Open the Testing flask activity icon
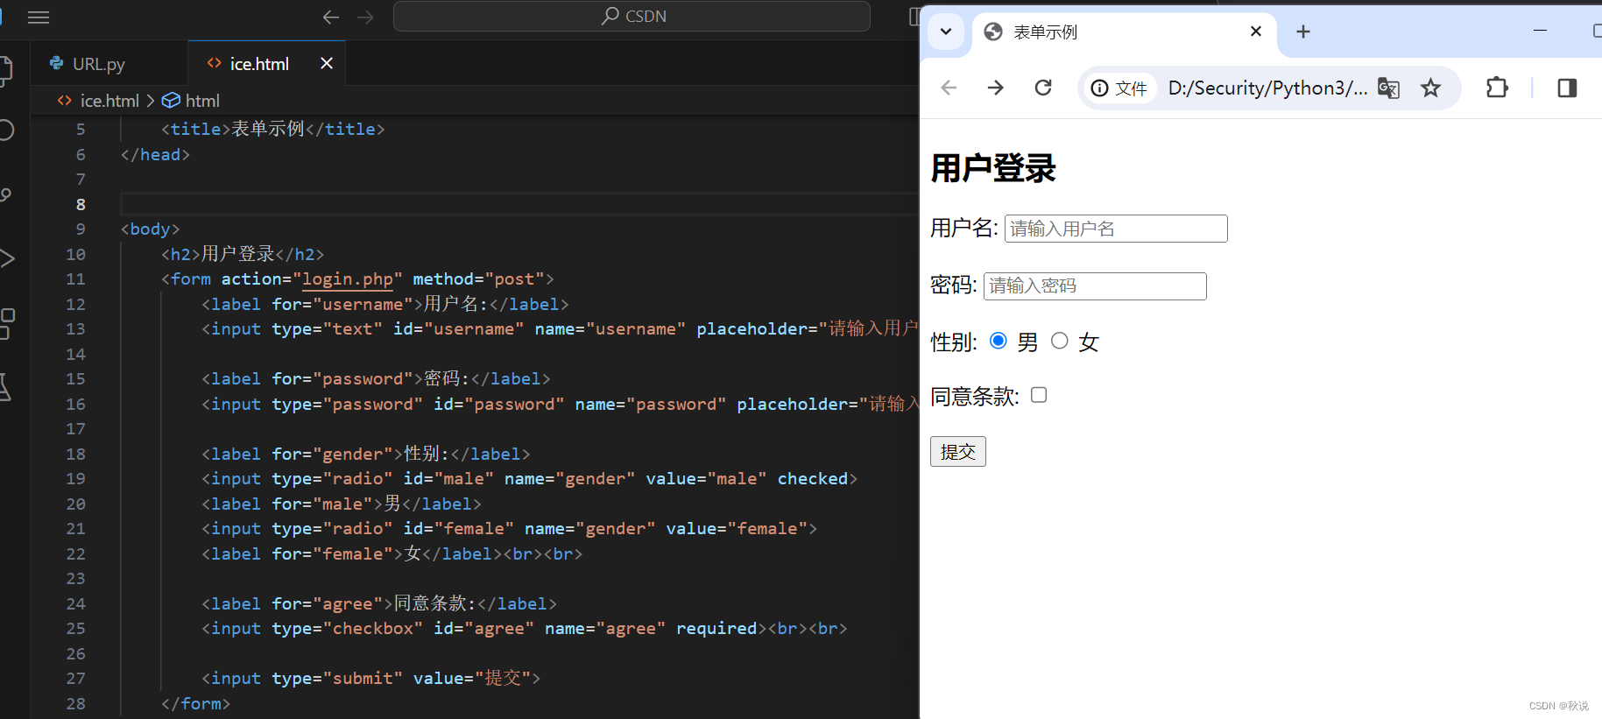1602x719 pixels. click(x=5, y=387)
